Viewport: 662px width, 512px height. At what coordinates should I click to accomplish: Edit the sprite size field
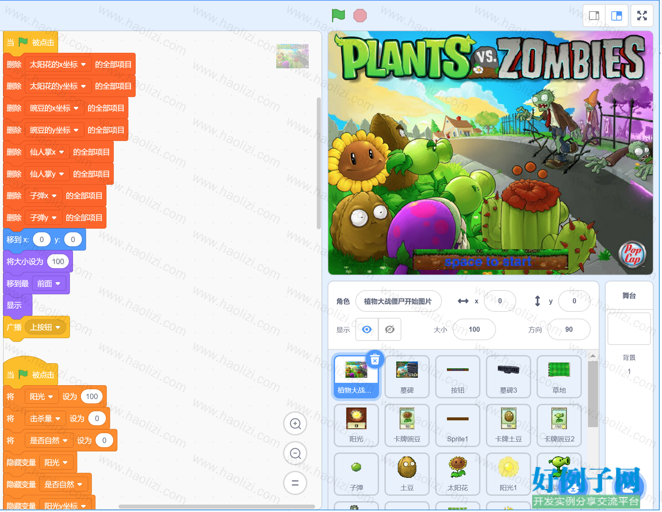click(474, 329)
